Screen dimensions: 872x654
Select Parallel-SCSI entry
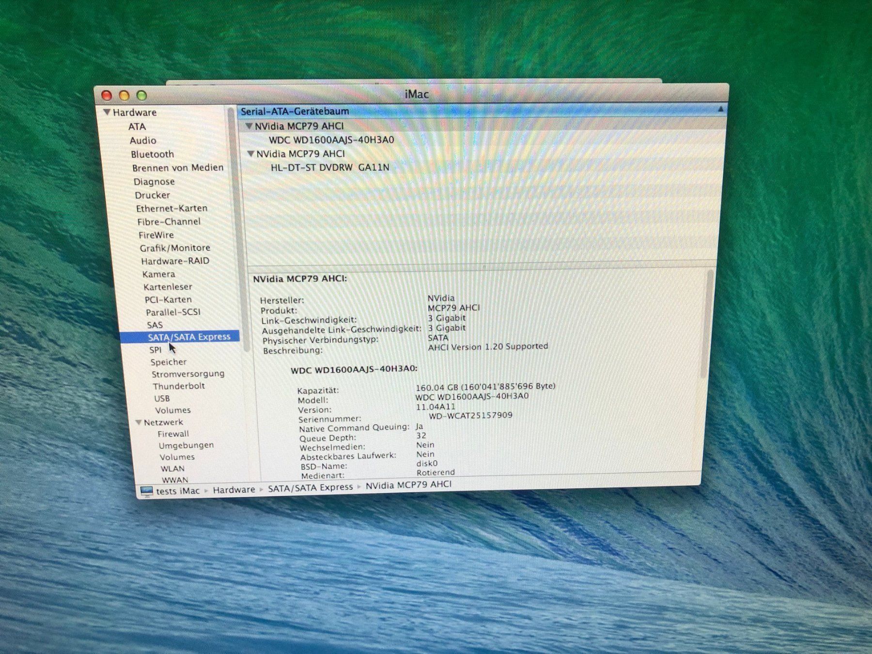point(173,312)
